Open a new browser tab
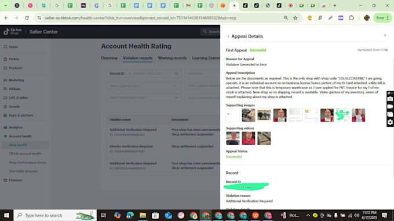The image size is (394, 221). (x=335, y=6)
